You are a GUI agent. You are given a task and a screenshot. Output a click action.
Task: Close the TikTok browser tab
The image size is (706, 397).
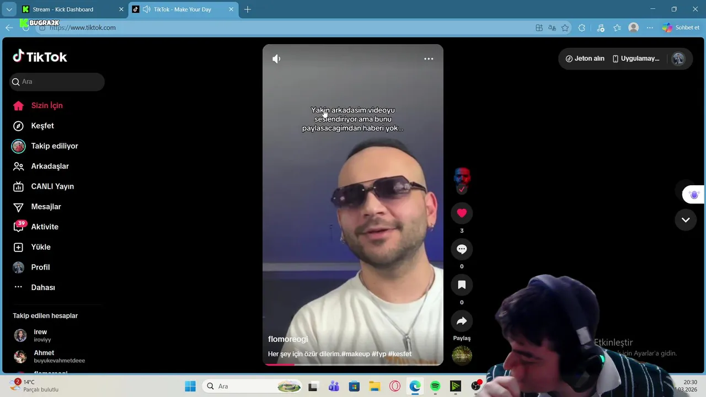click(x=232, y=9)
